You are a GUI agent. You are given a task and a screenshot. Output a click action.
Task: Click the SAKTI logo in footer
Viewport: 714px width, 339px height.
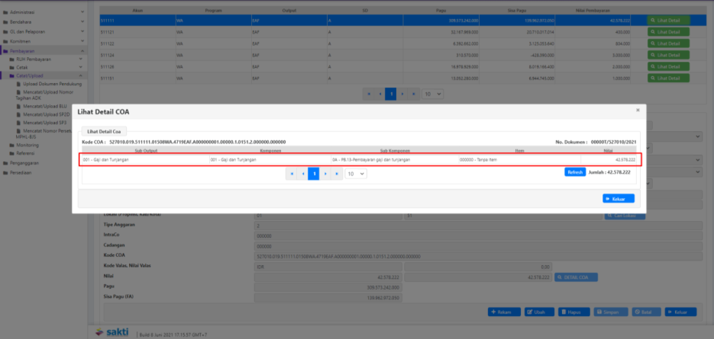[x=112, y=332]
